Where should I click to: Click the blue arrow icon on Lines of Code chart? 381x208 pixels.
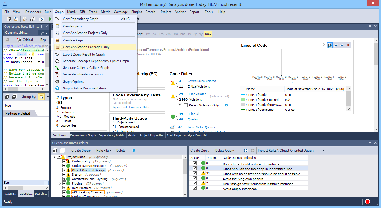pyautogui.click(x=342, y=45)
